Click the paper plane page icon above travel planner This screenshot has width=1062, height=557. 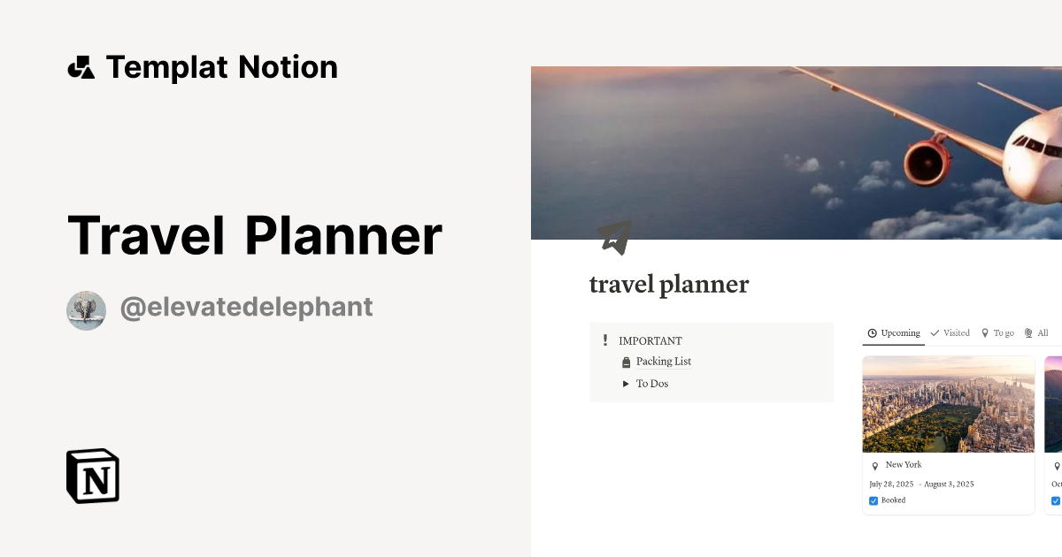pos(616,235)
